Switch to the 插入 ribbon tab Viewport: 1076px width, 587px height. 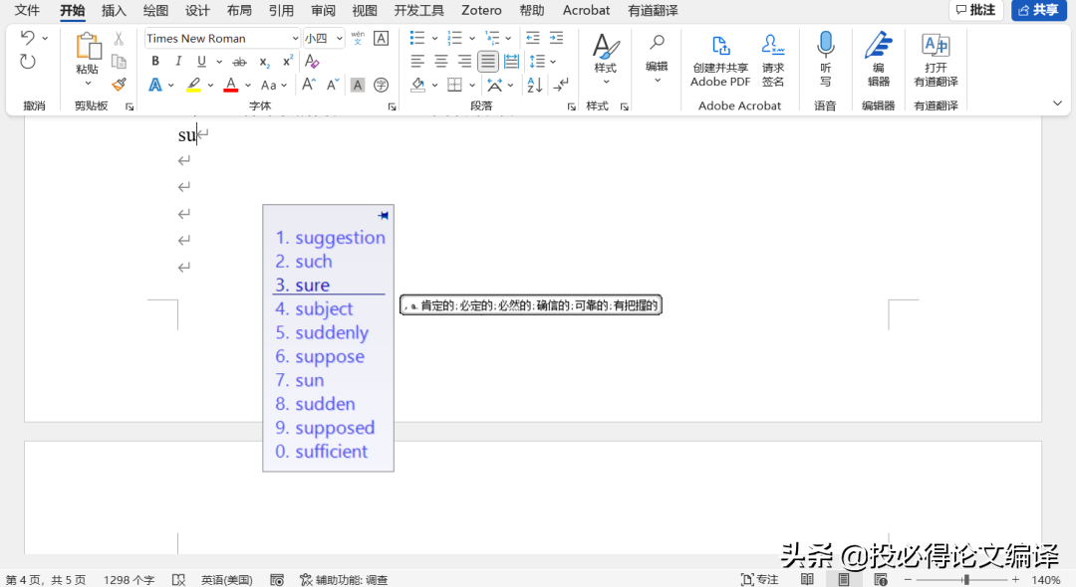[x=115, y=11]
